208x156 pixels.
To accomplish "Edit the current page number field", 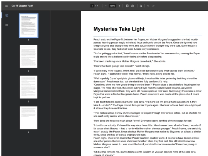I will (x=92, y=6).
